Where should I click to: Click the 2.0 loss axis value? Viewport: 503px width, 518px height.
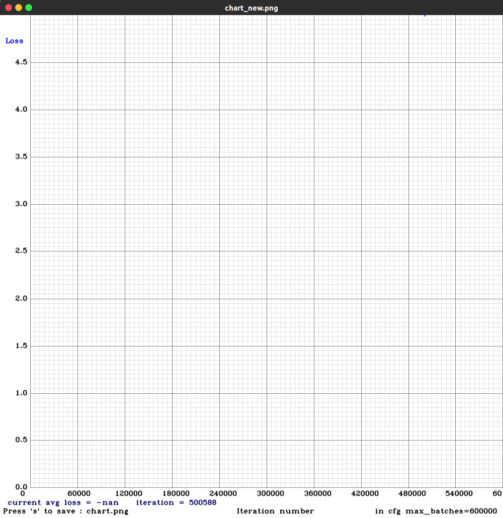(x=21, y=298)
